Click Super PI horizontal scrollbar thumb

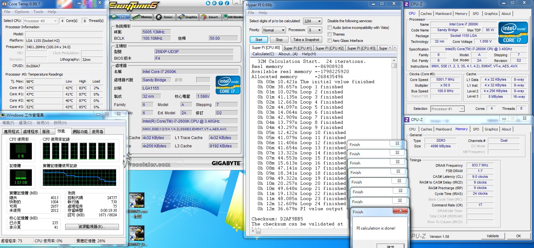[258, 231]
